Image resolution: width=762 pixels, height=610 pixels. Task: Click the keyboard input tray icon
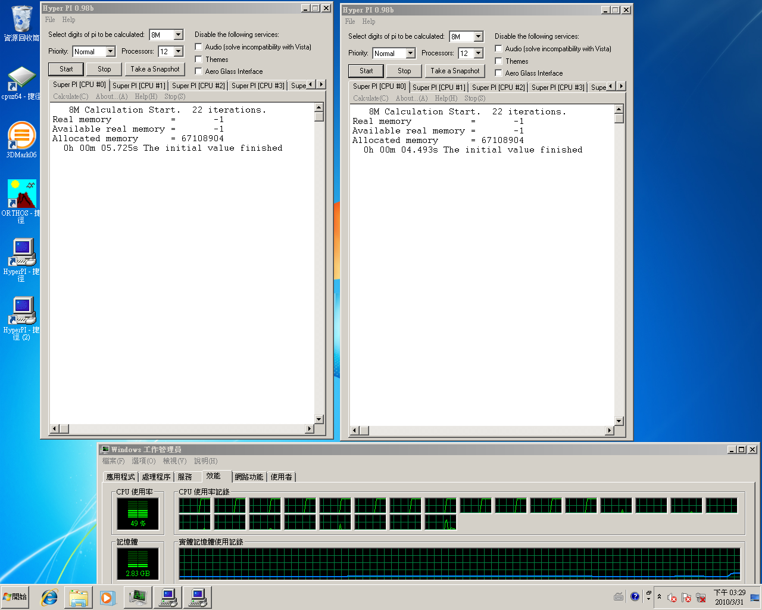(x=619, y=597)
